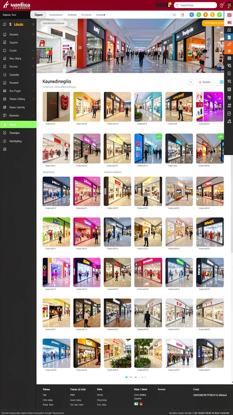Click the first green circular icon after the blue one
Screen dimensions: 233x415
pos(199,15)
